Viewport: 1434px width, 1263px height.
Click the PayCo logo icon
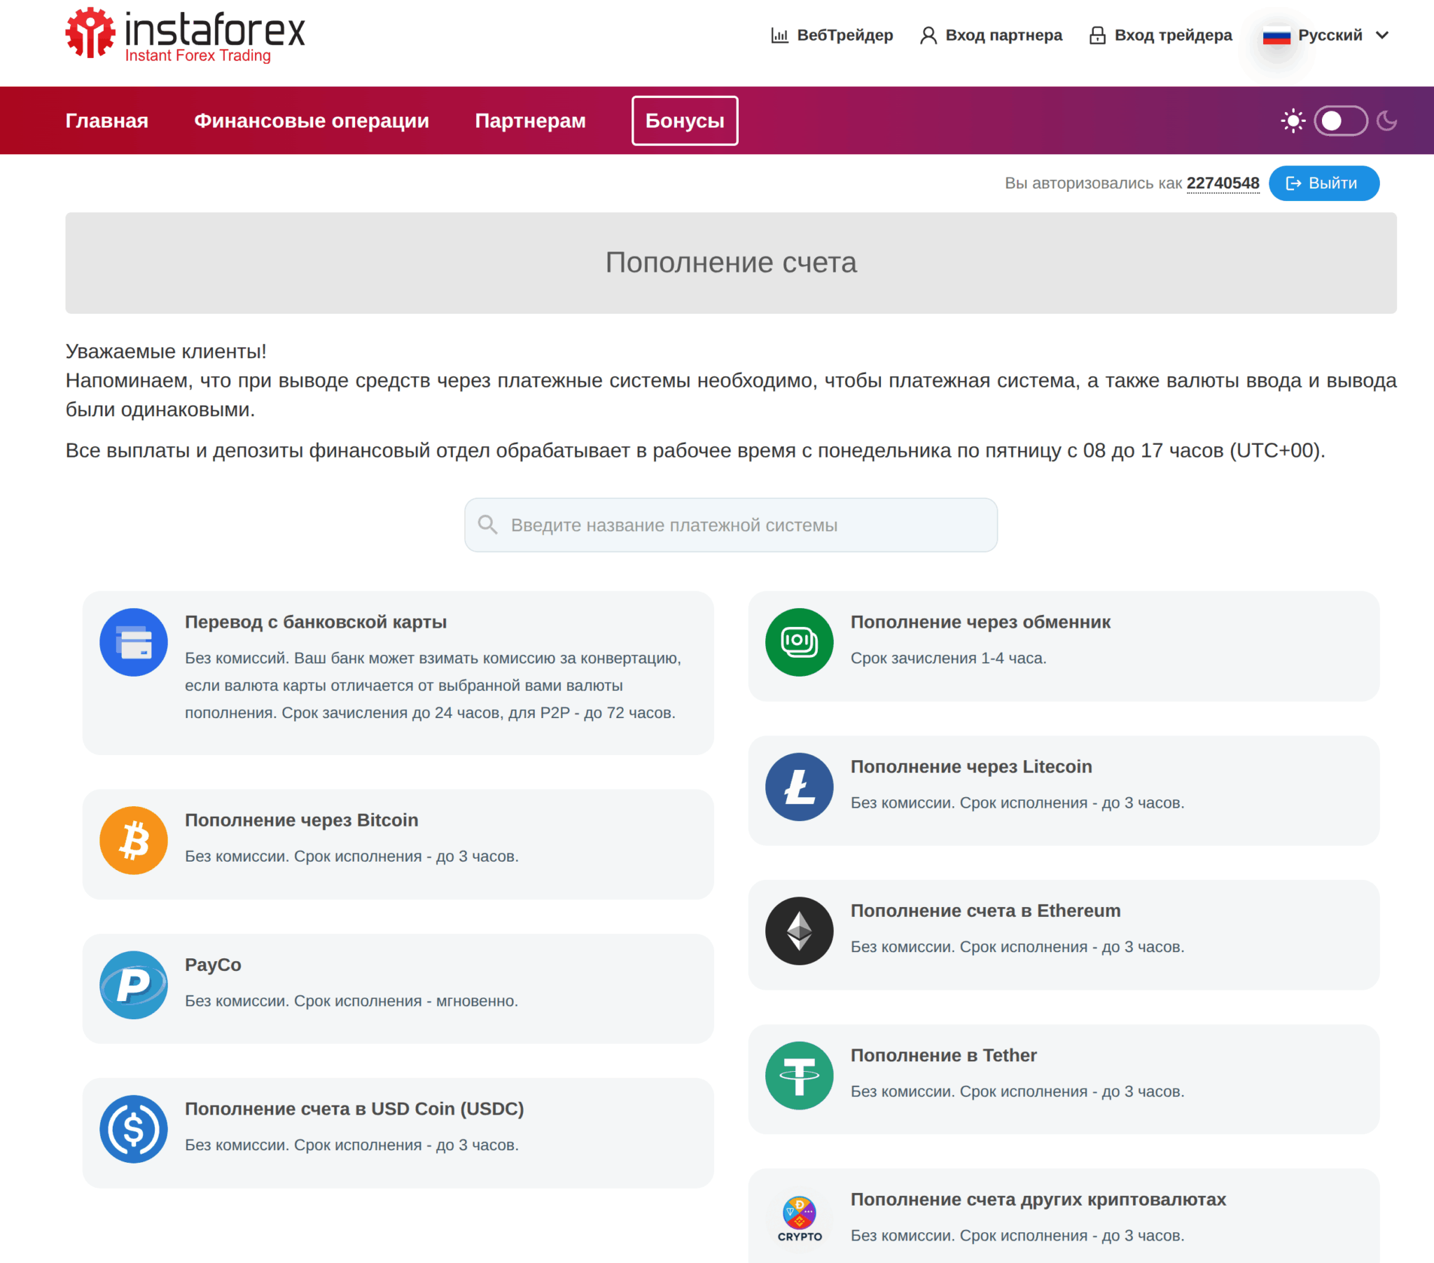(133, 984)
